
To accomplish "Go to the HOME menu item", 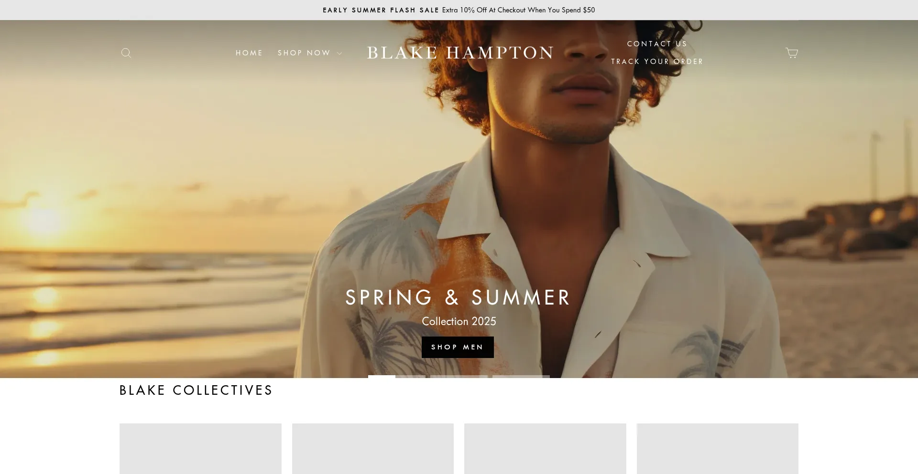I will [x=249, y=53].
